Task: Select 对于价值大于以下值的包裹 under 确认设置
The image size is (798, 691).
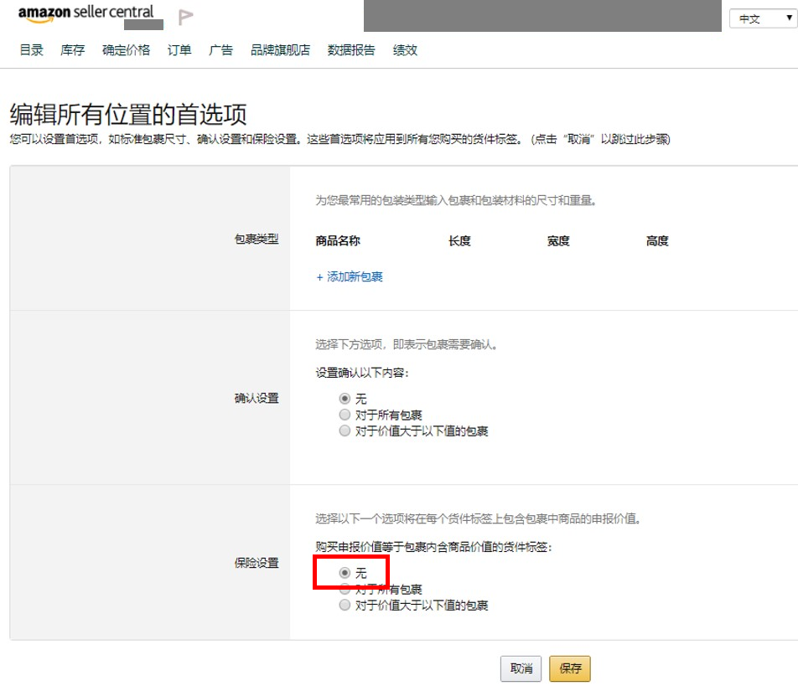Action: 345,431
